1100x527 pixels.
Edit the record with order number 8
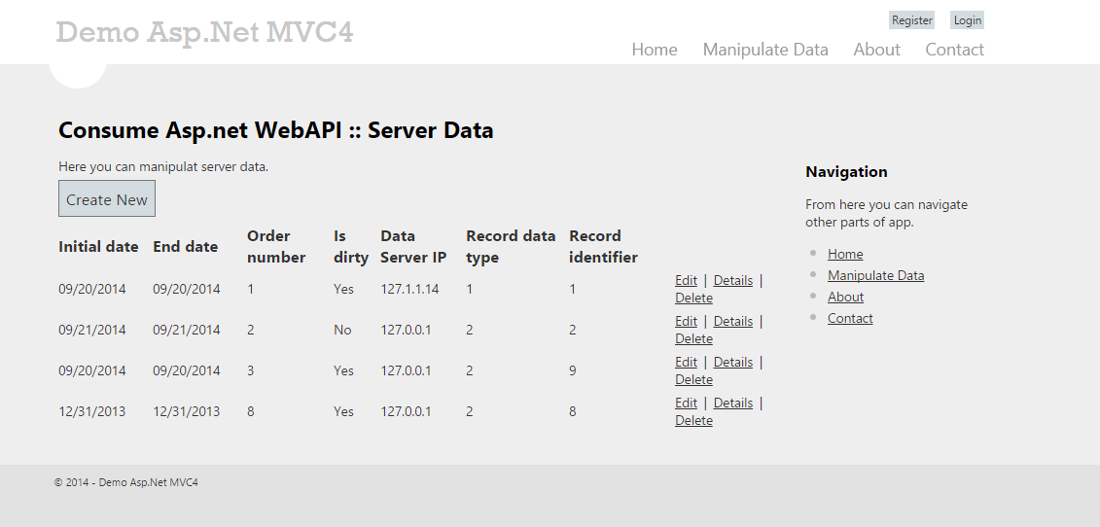click(x=686, y=403)
